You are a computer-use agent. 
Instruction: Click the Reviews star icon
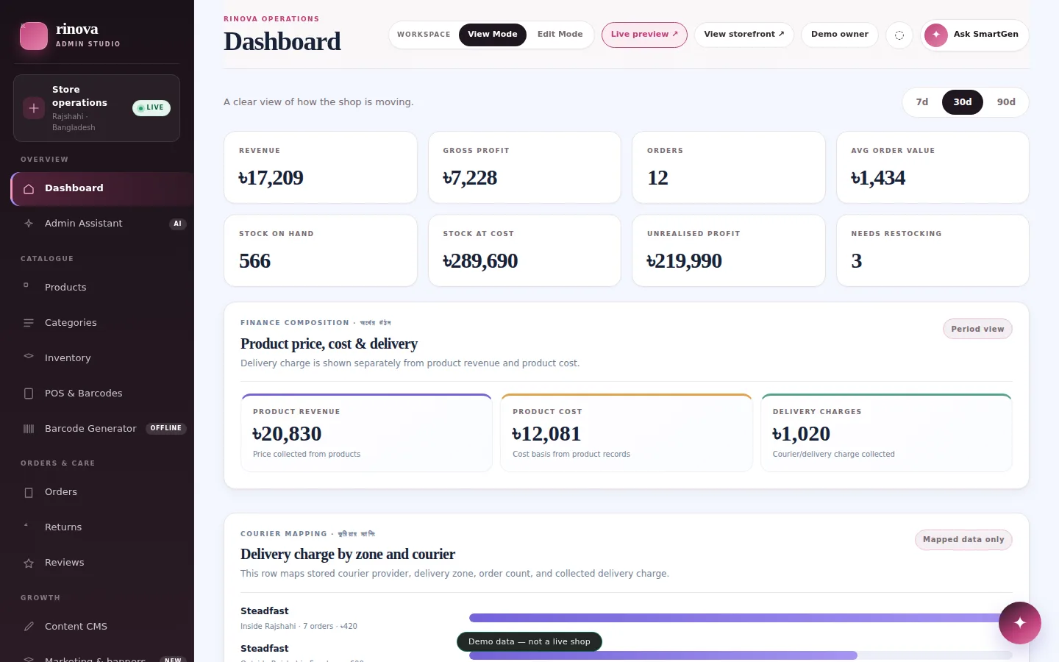29,563
